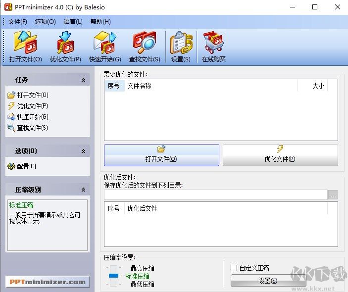This screenshot has width=348, height=292.
Task: Click the compression level slider handle
Action: point(114,275)
